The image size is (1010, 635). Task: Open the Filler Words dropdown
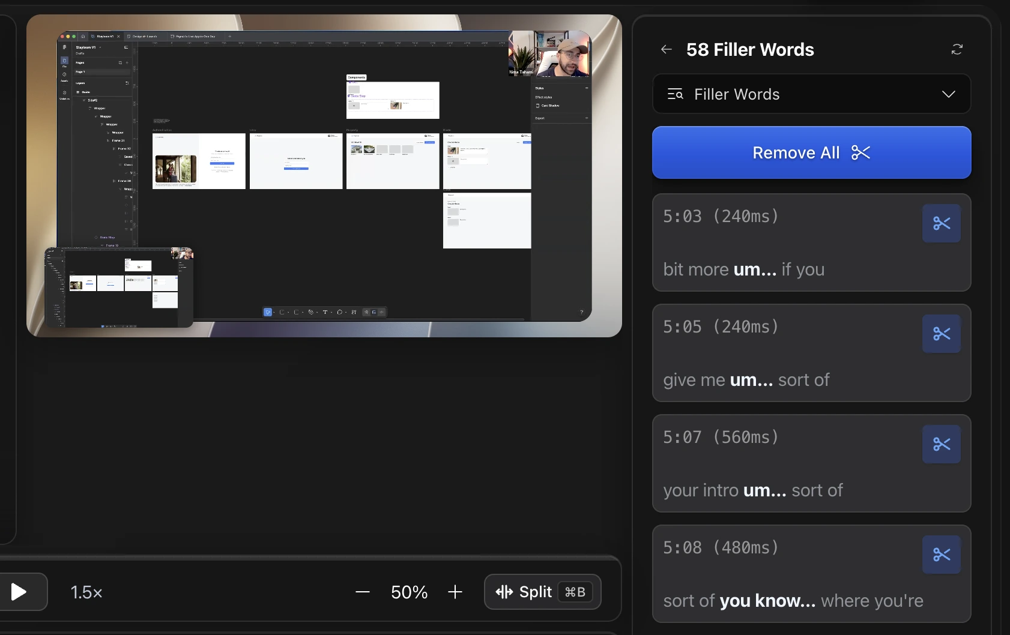(x=812, y=94)
